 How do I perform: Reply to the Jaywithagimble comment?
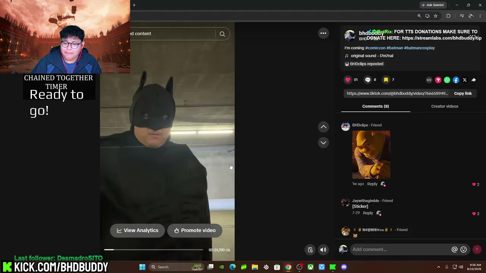[368, 213]
